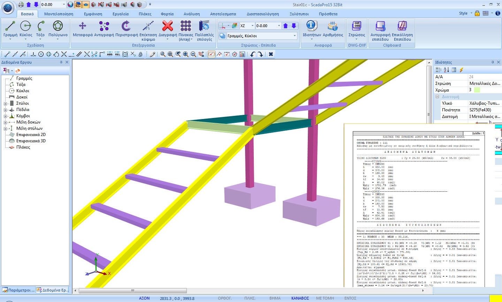Toggle ΟΡΘΟΓ. ortho mode in status bar

(225, 298)
